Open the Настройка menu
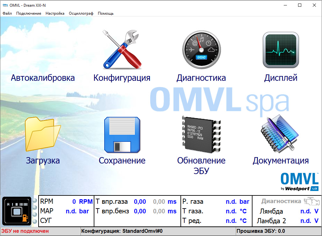 pyautogui.click(x=55, y=13)
